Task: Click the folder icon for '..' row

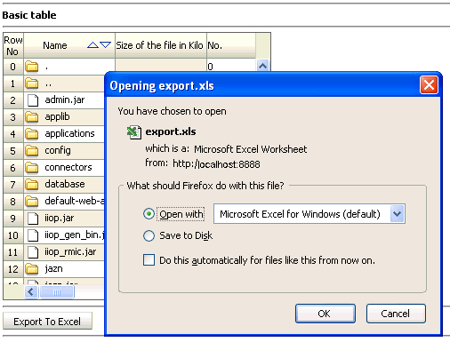Action: click(32, 84)
